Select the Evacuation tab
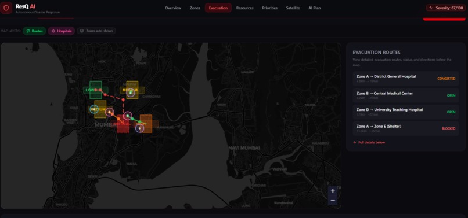Image resolution: width=468 pixels, height=218 pixels. [218, 8]
